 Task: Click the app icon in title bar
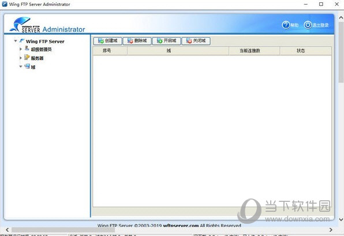(x=5, y=4)
